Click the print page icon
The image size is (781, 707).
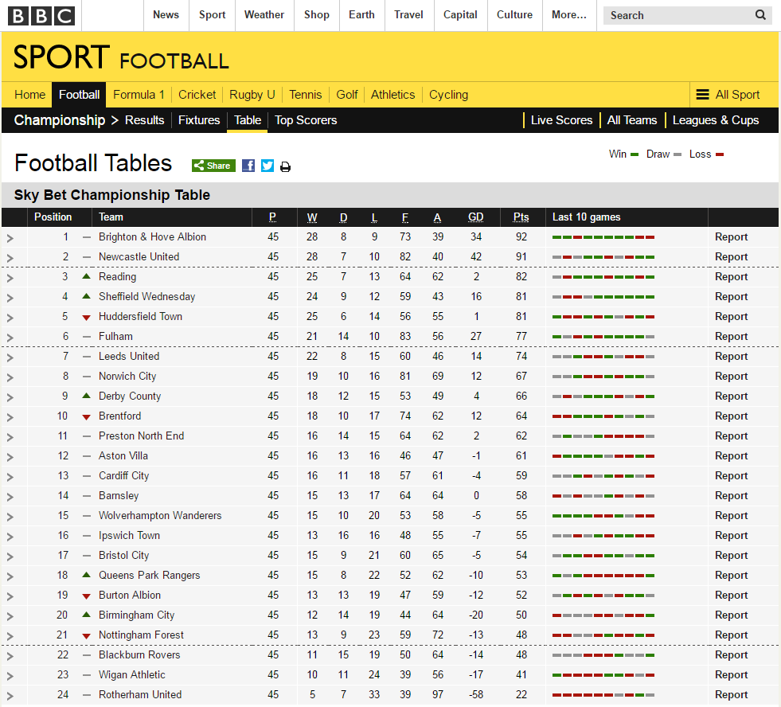(285, 167)
